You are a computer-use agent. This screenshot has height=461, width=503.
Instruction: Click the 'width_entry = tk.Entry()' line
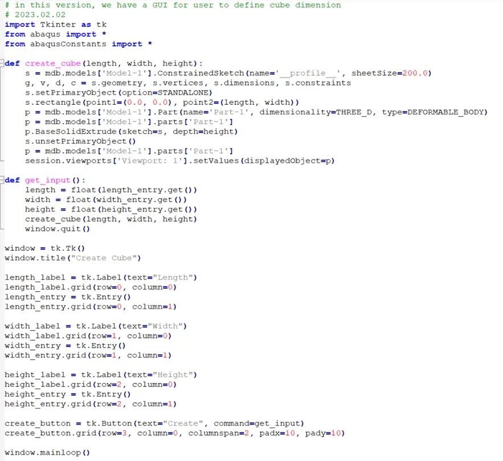point(65,346)
